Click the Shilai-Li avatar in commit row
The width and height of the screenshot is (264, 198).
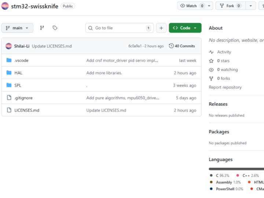(8, 46)
